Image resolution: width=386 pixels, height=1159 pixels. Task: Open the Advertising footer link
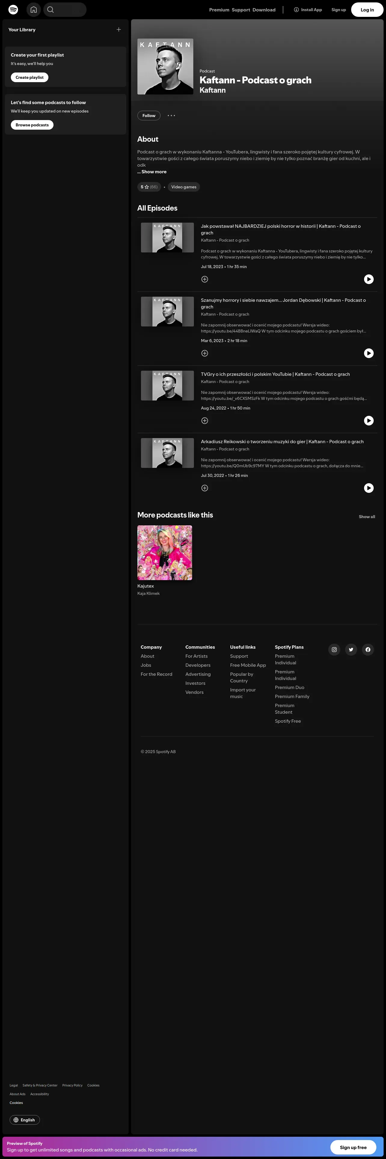coord(198,675)
